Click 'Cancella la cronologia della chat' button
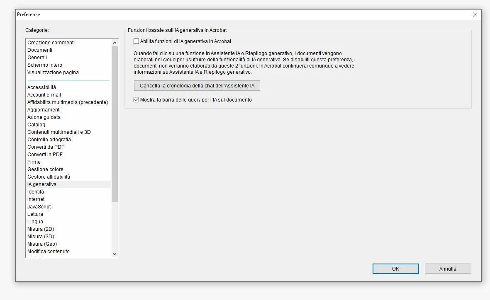 click(x=197, y=85)
